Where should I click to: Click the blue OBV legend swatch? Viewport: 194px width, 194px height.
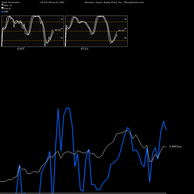(x=2, y=12)
